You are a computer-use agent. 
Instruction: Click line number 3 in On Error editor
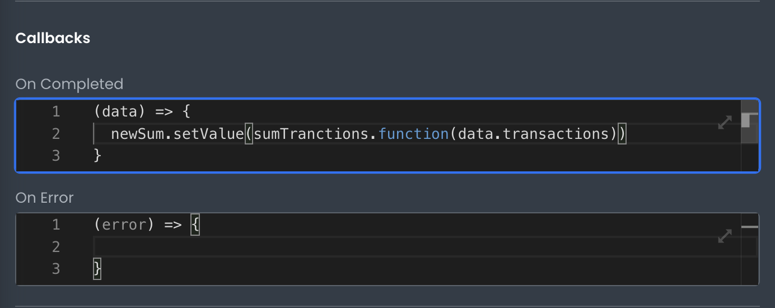[55, 269]
